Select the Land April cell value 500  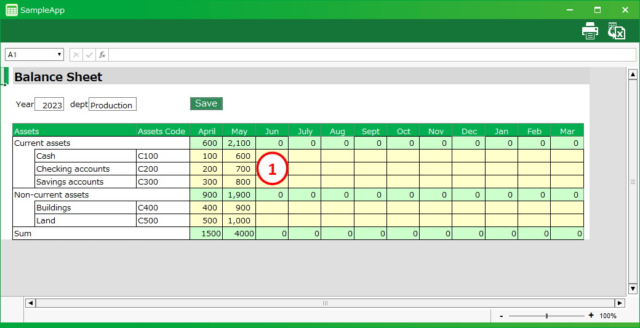pyautogui.click(x=206, y=221)
